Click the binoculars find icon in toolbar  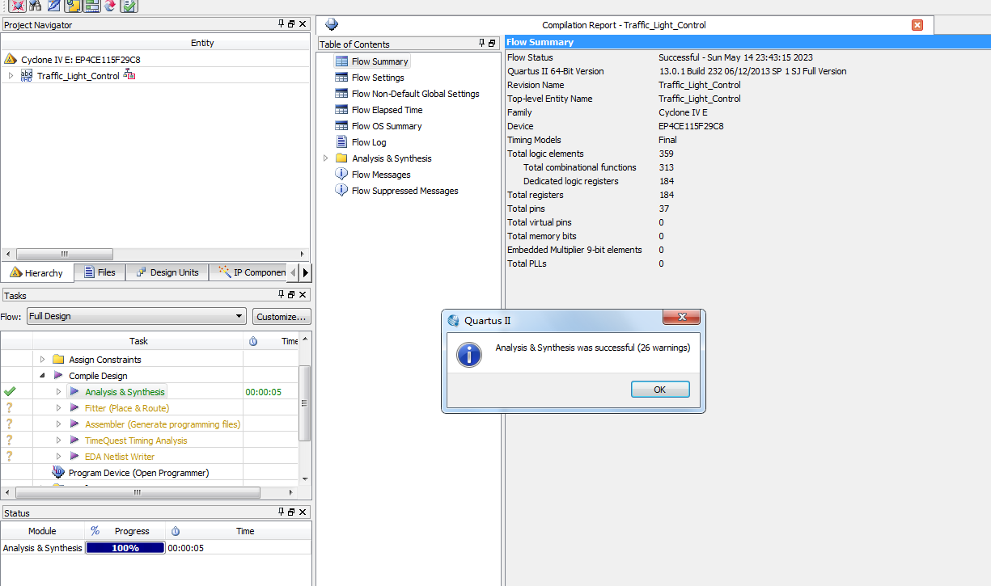click(x=36, y=6)
